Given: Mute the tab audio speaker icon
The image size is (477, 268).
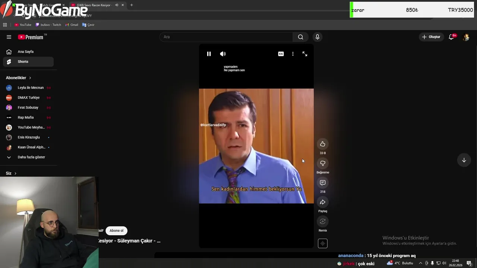Looking at the screenshot, I should click(117, 5).
